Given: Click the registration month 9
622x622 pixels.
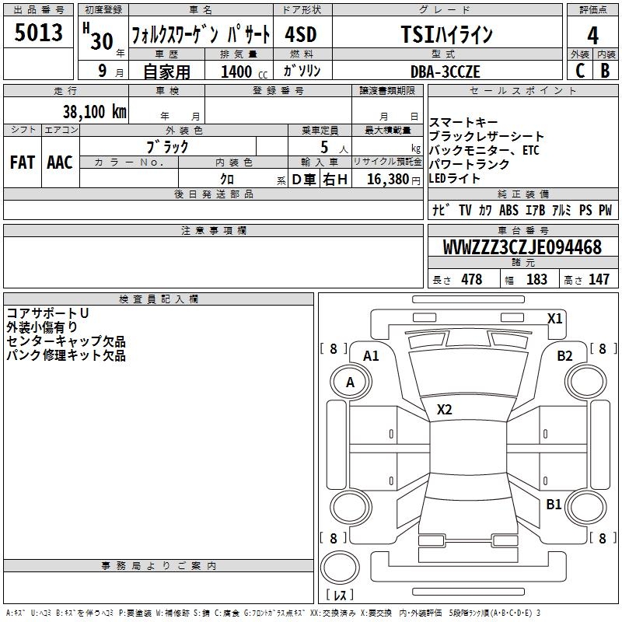Looking at the screenshot, I should coord(103,71).
